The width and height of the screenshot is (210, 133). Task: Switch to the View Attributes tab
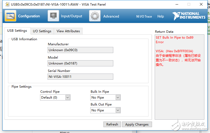tap(68, 31)
